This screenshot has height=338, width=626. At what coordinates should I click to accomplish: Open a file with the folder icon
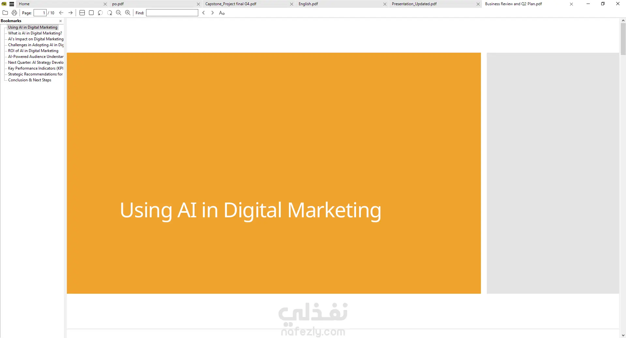point(5,13)
